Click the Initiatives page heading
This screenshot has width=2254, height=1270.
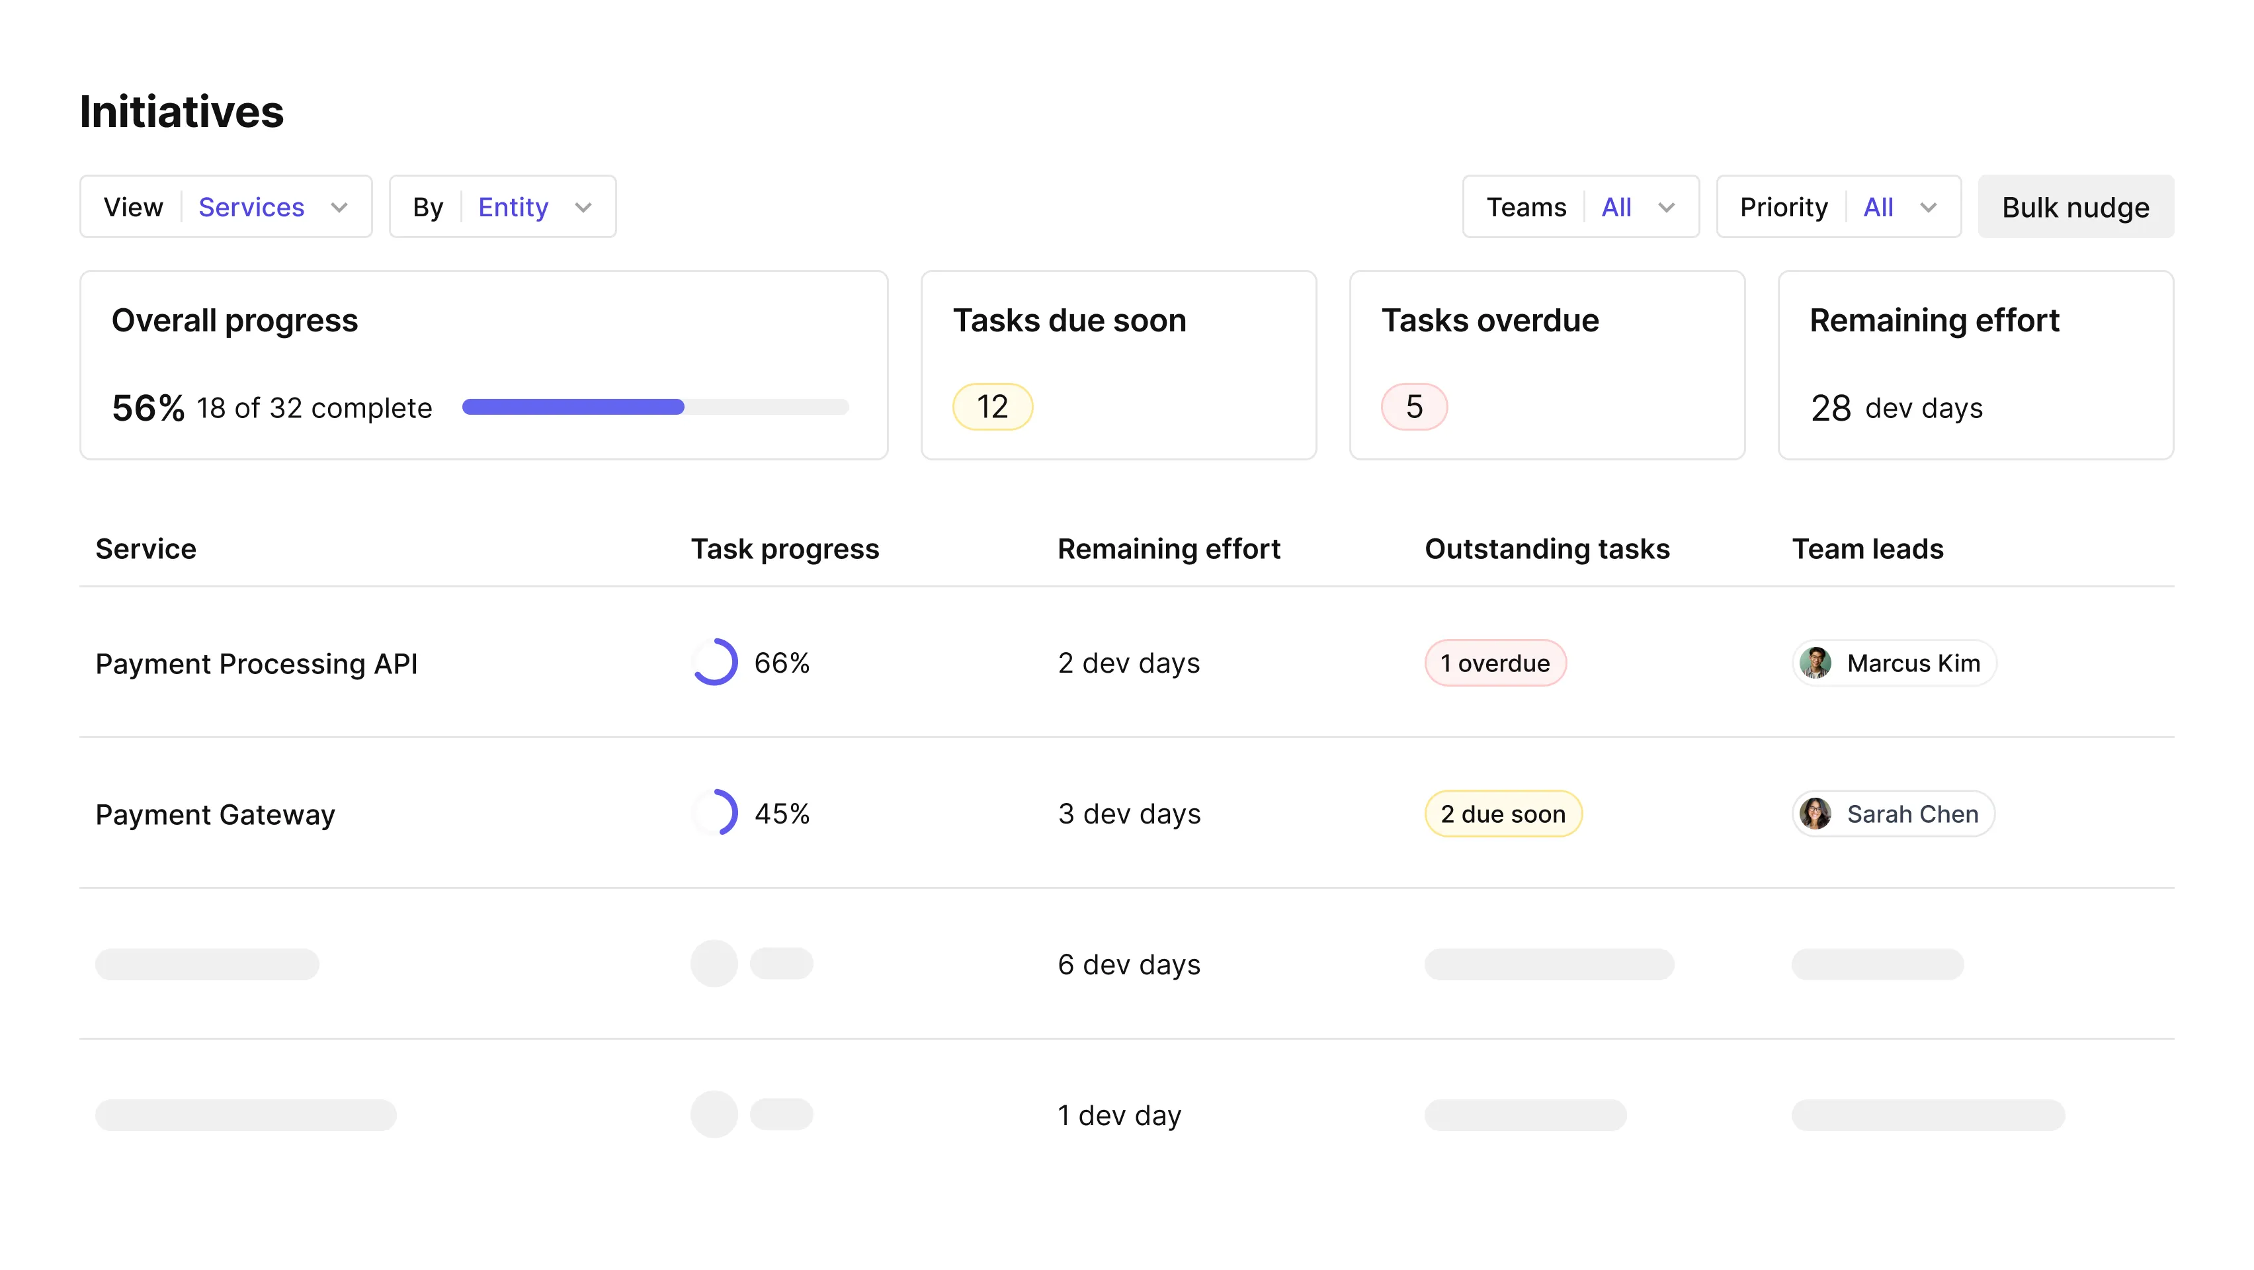point(181,112)
